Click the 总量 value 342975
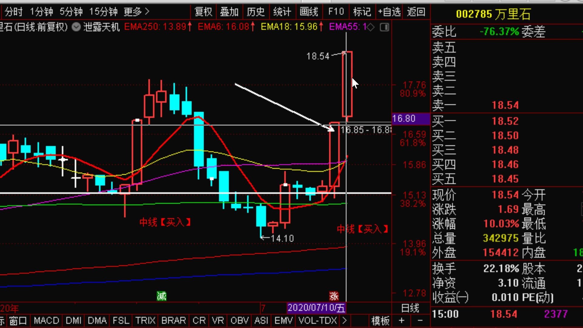The image size is (583, 328). point(501,238)
